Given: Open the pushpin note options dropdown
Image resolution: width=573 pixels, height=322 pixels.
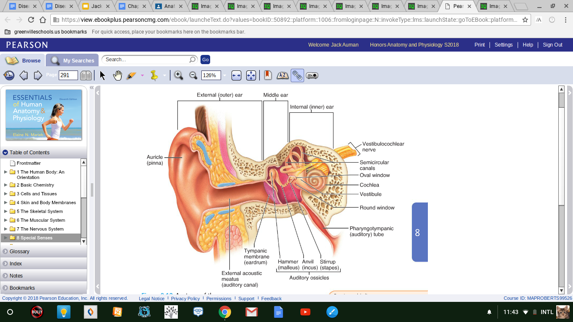Looking at the screenshot, I should click(x=164, y=75).
